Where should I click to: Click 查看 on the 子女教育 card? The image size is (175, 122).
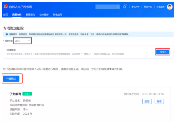coord(159,101)
